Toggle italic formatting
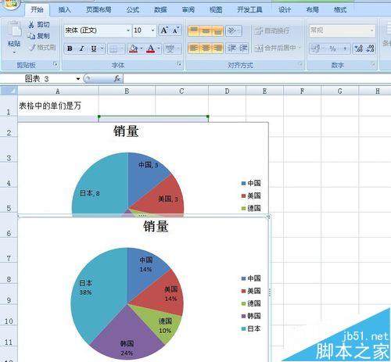Screen dimensions: 391x362 [x=82, y=48]
